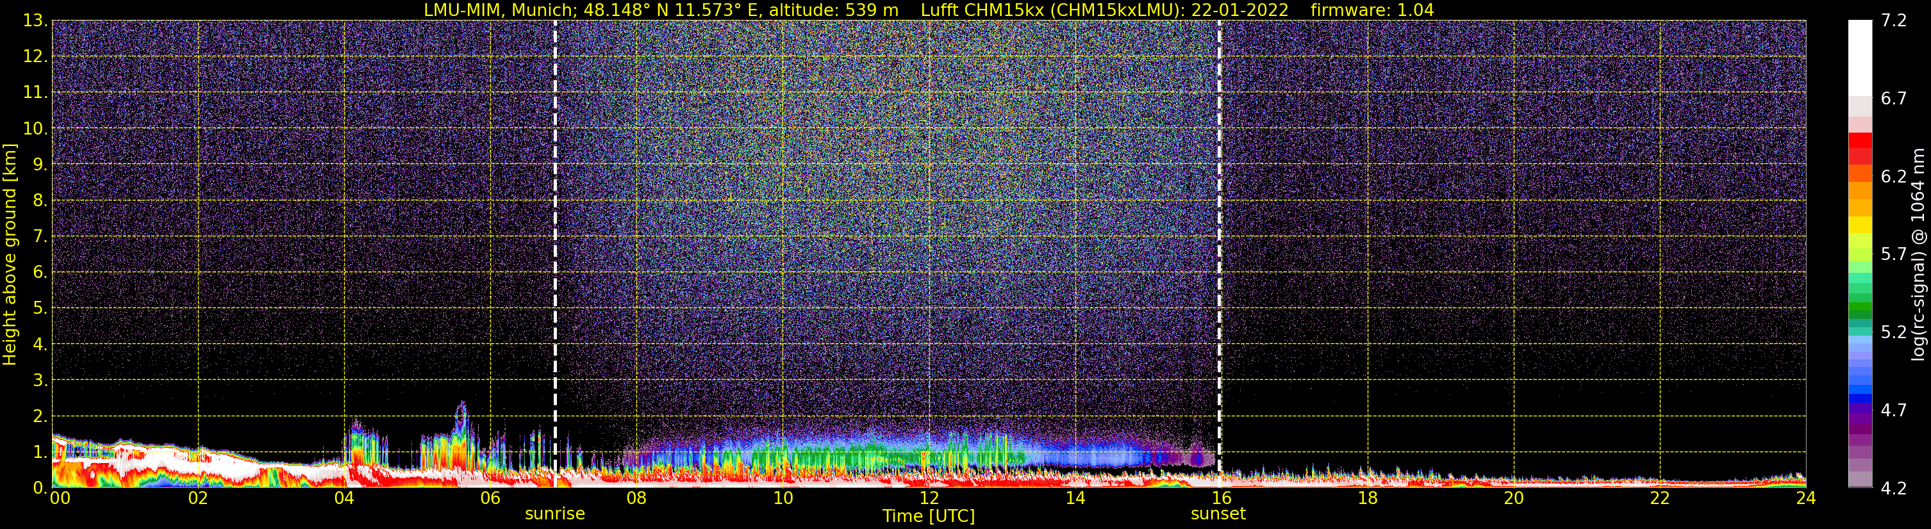Viewport: 1931px width, 529px height.
Task: Click the colorbar tick label 5.7
Action: click(1894, 254)
